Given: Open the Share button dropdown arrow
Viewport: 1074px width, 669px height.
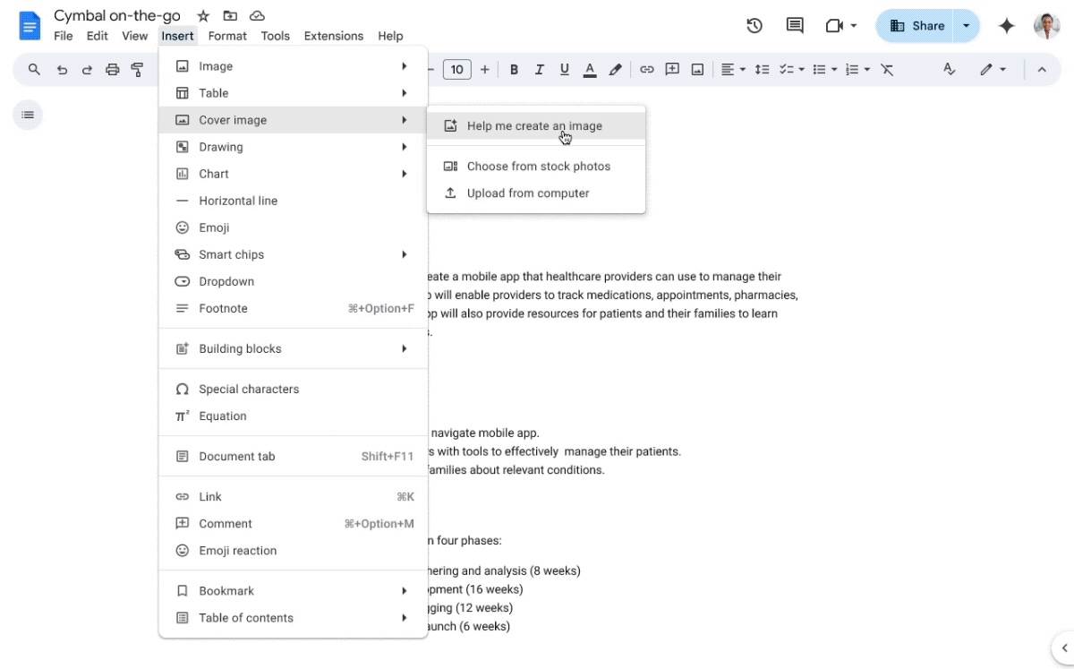Looking at the screenshot, I should pos(966,26).
